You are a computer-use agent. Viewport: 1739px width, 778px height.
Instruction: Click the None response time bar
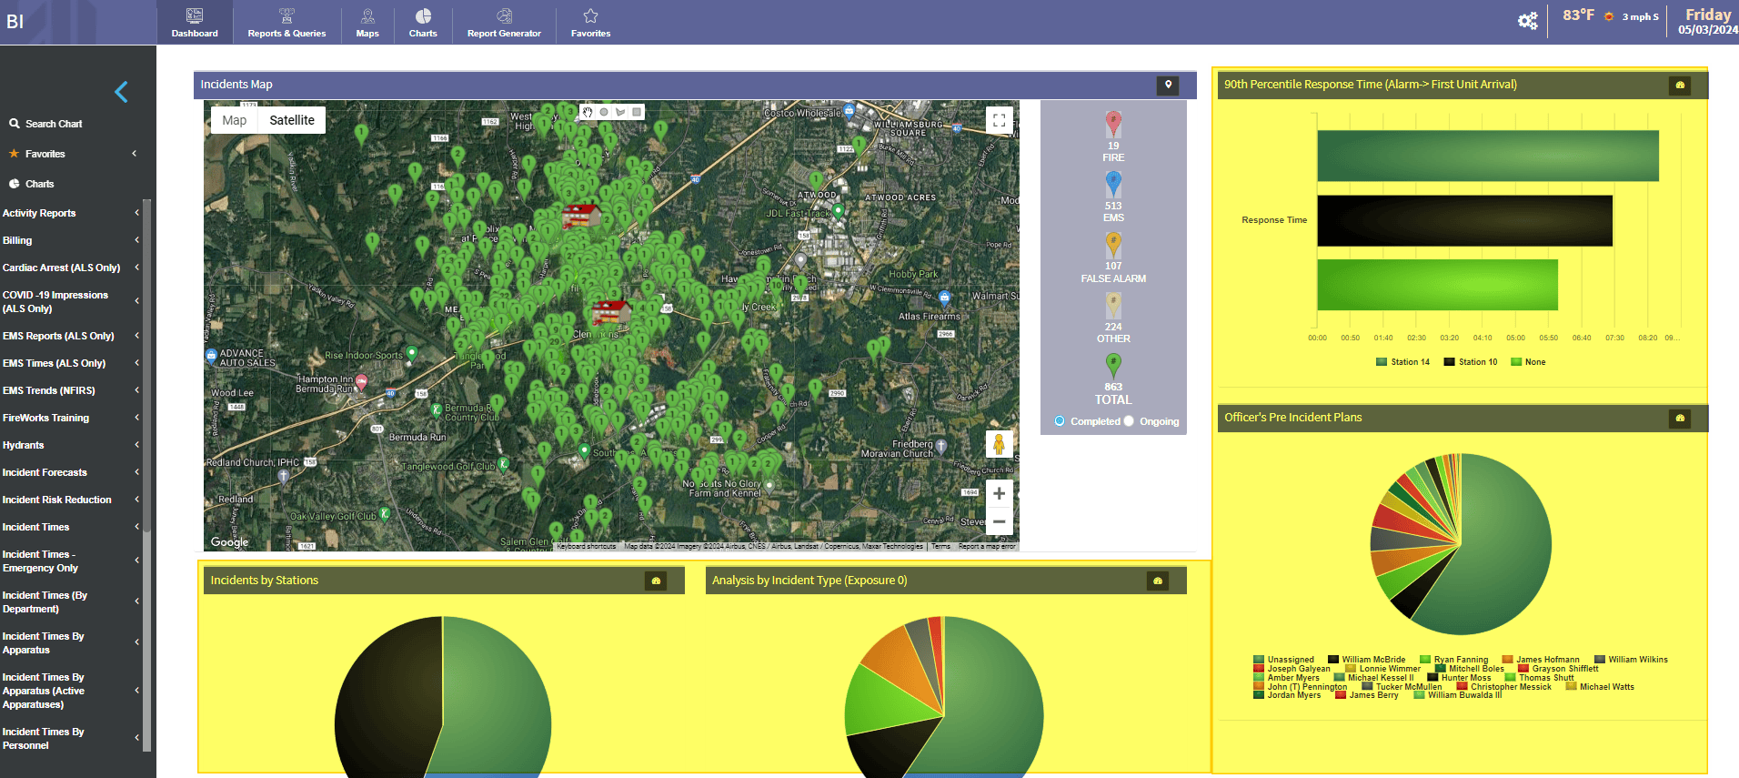pyautogui.click(x=1437, y=285)
